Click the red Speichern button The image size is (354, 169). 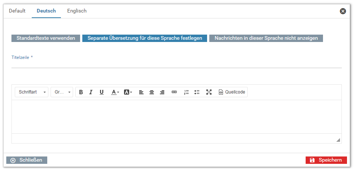(x=326, y=160)
